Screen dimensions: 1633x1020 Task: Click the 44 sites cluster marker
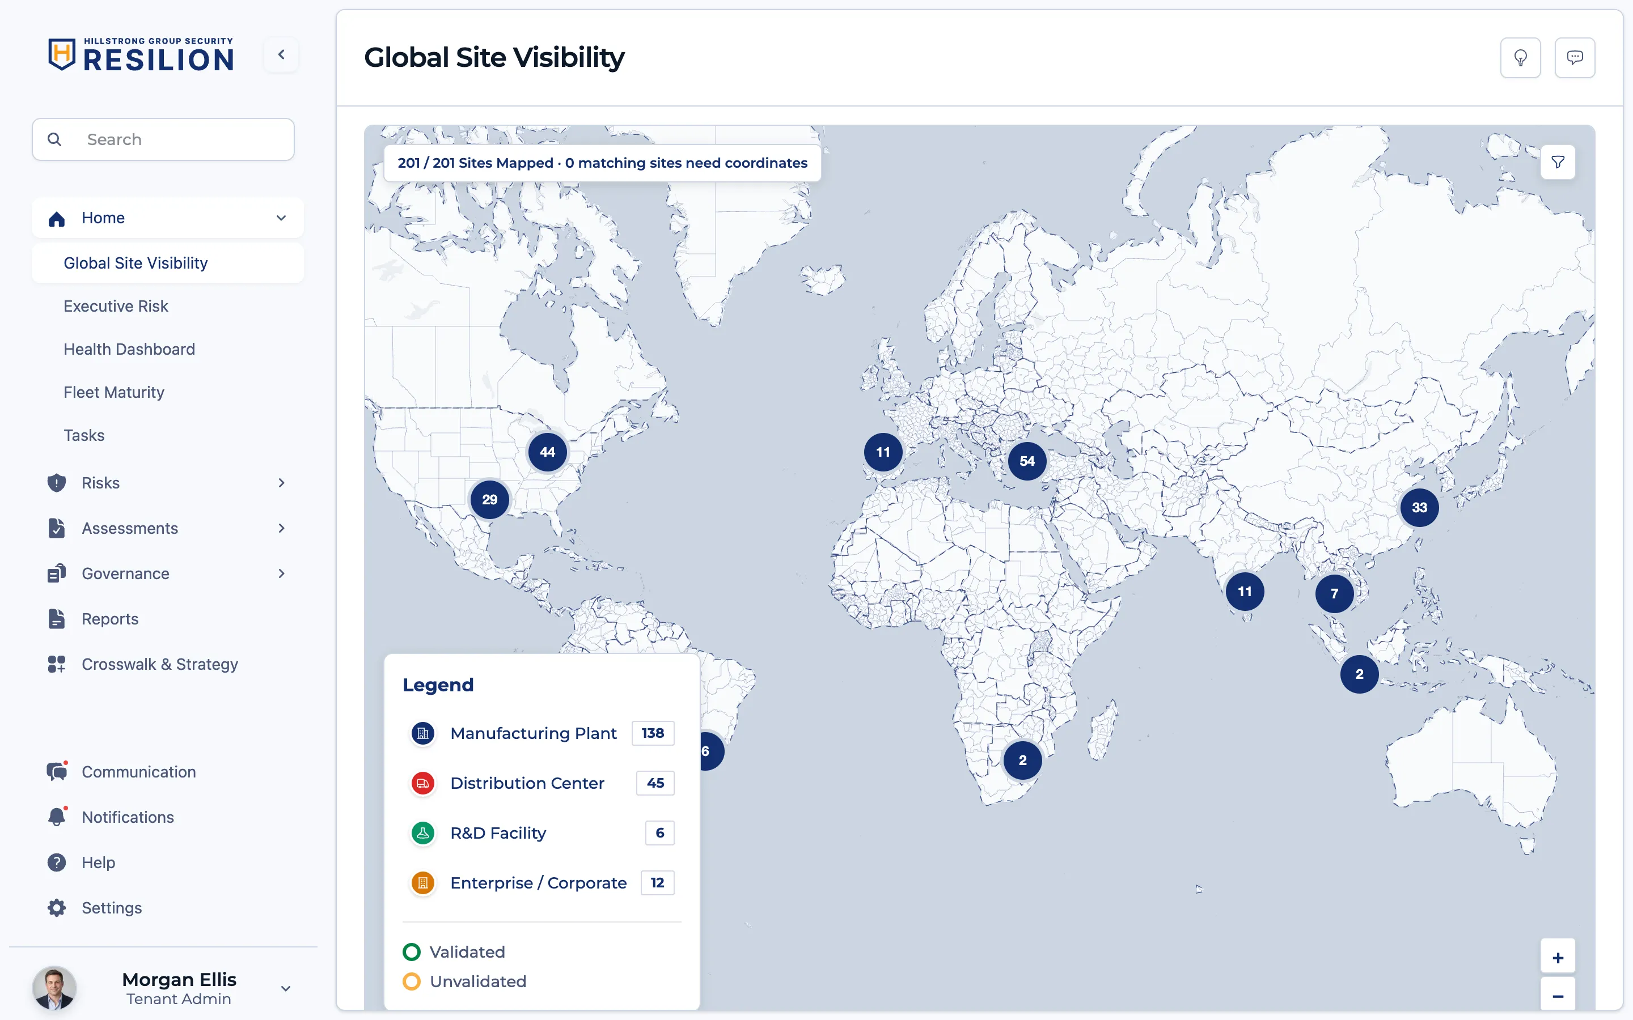click(x=547, y=452)
